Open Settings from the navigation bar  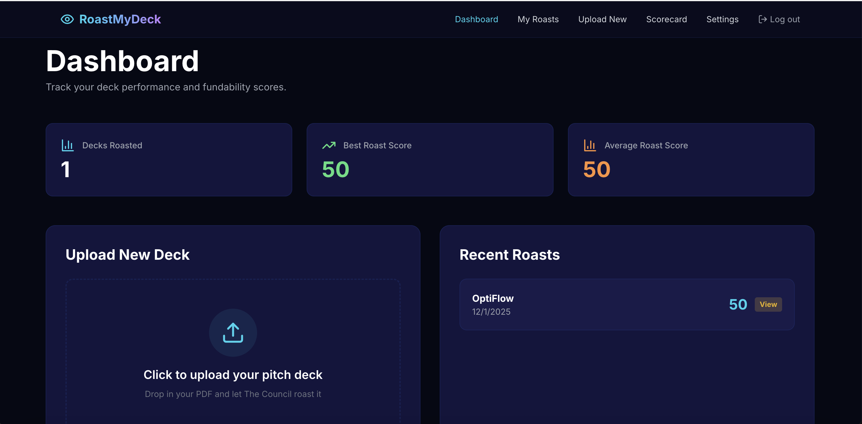click(x=722, y=20)
